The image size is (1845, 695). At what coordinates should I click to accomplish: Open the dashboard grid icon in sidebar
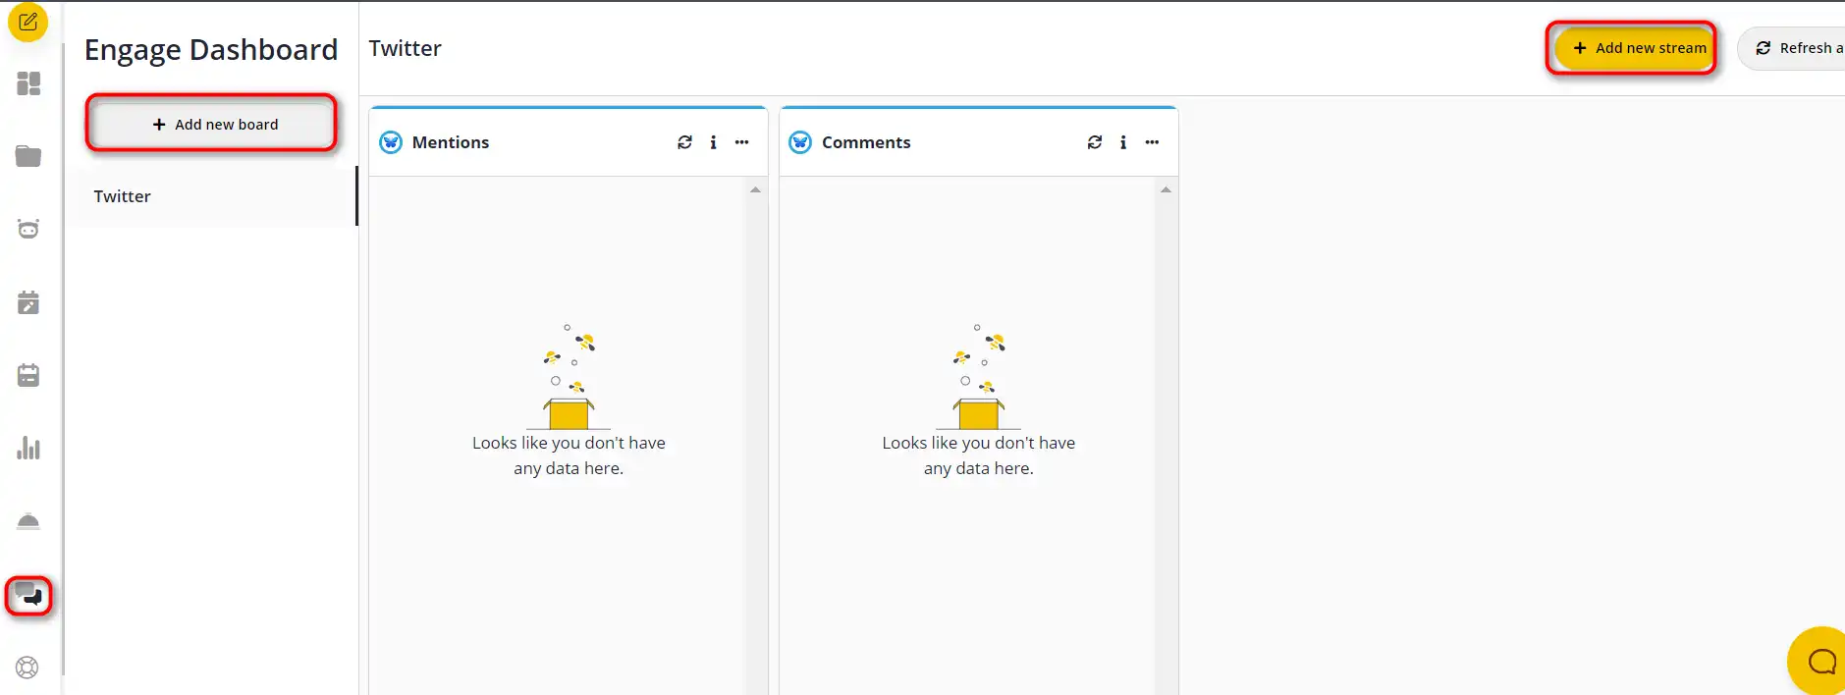click(28, 83)
